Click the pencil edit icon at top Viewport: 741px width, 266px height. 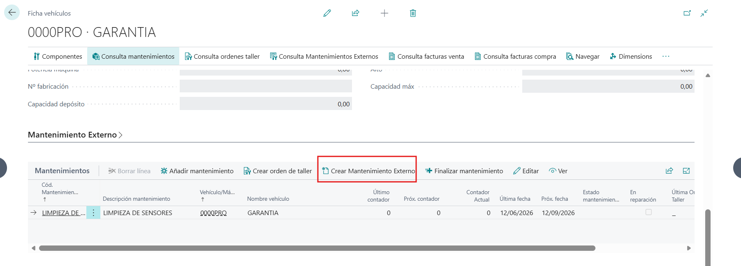pos(327,13)
